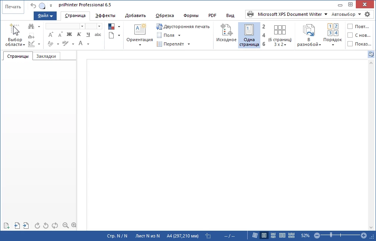Click the zoom-in magnifier in page panel
The width and height of the screenshot is (376, 241).
click(x=74, y=225)
